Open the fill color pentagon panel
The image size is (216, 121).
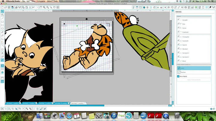click(144, 7)
